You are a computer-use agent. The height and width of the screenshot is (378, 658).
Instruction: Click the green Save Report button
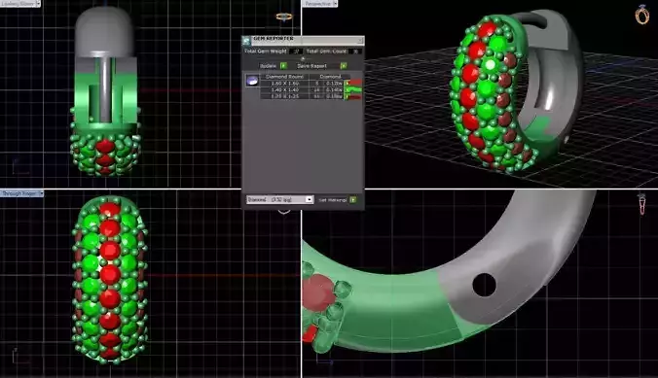[x=344, y=66]
